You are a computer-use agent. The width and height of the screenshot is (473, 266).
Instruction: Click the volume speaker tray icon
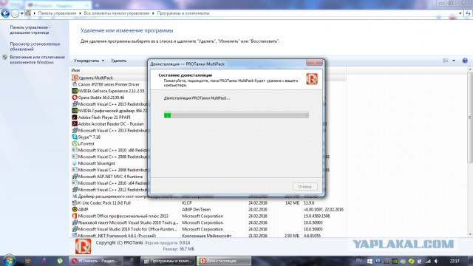tap(436, 261)
